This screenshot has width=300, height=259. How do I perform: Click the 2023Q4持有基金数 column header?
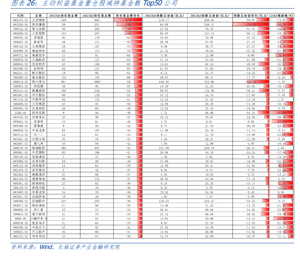64,15
